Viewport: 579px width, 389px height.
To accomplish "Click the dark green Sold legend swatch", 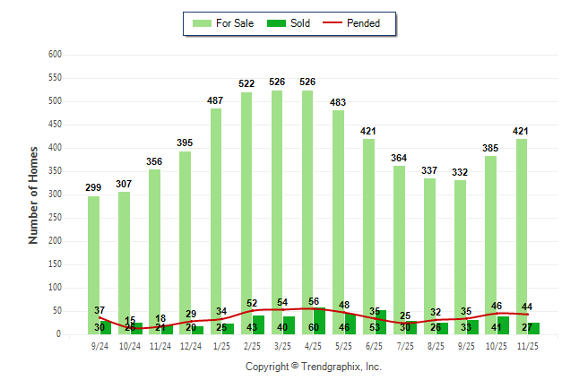I will [x=275, y=23].
